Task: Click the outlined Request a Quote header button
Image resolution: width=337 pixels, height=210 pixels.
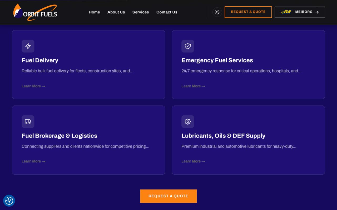Action: [248, 12]
